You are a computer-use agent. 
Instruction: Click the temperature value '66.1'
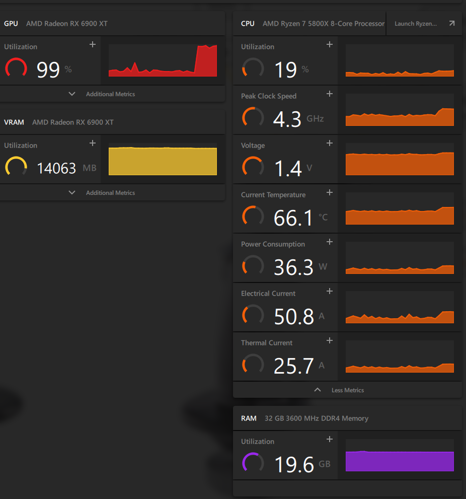point(293,218)
